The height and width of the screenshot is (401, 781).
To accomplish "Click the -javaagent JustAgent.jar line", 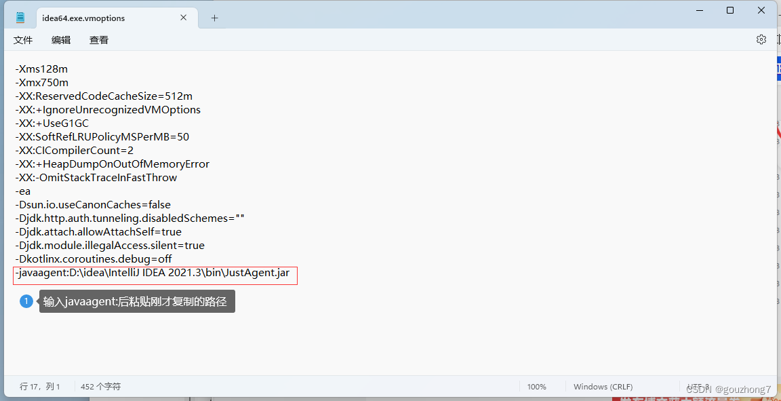I will pos(153,273).
